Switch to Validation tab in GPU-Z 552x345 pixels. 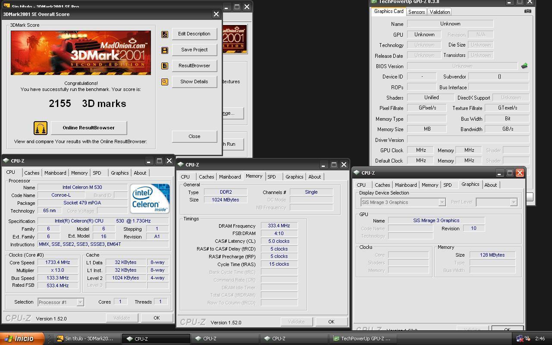(x=440, y=12)
